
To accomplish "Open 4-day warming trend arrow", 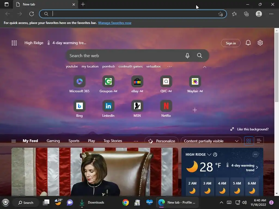I will click(257, 167).
